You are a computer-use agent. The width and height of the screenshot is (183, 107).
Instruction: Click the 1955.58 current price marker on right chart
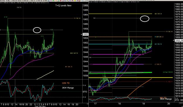179,40
